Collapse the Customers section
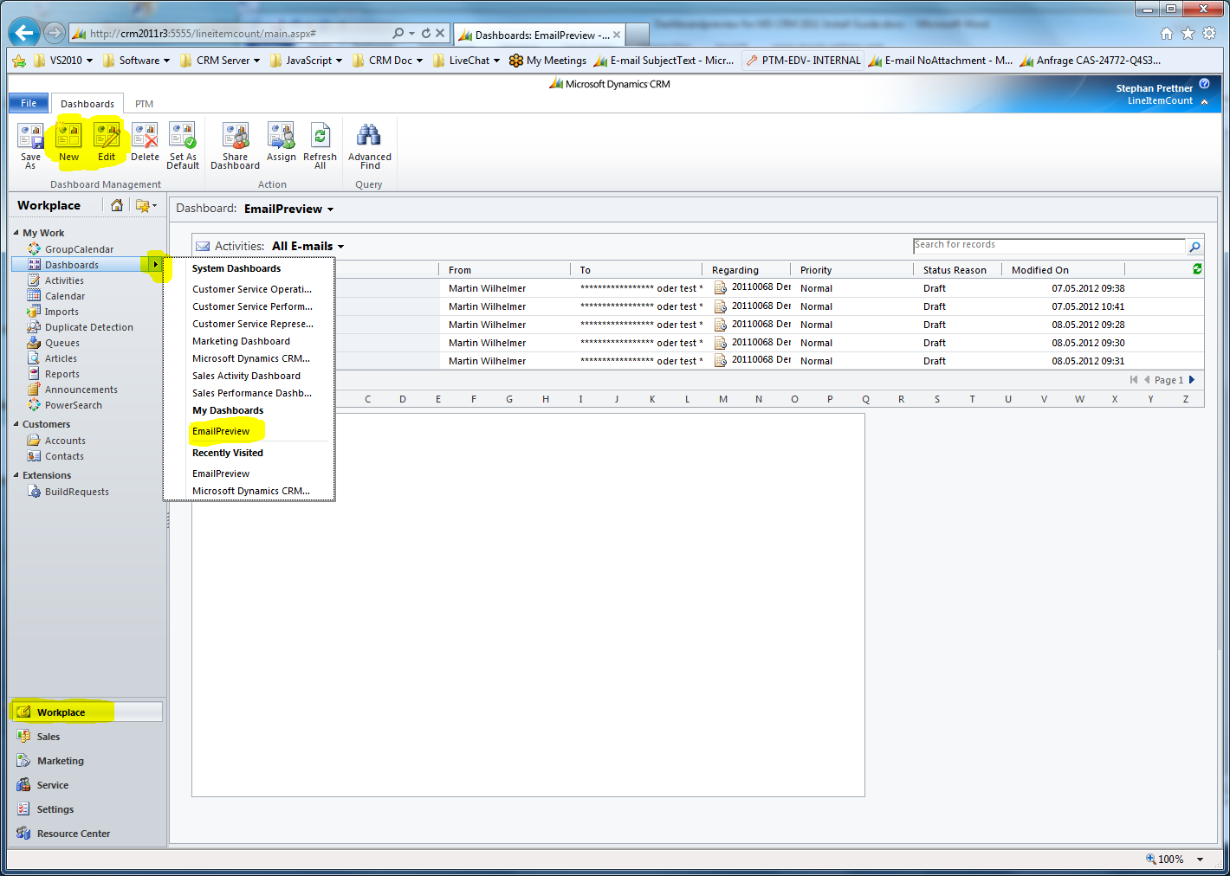This screenshot has width=1230, height=876. (x=16, y=424)
